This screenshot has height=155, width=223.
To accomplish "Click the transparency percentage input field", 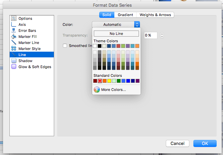I will (150, 35).
